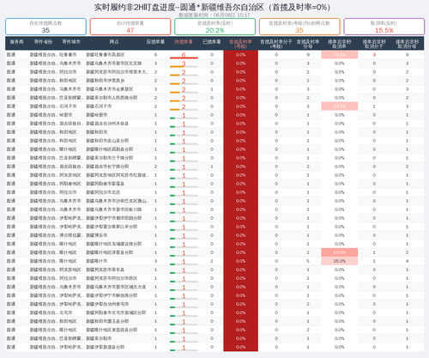
Task: Click the 吐鲁番市 sender city cell
Action: 68,55
